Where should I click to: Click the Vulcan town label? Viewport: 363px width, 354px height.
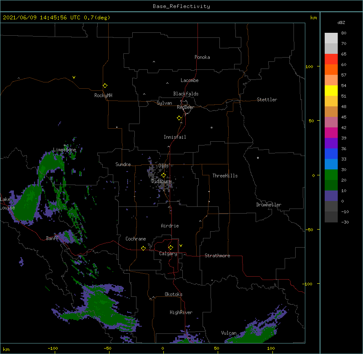pos(229,333)
